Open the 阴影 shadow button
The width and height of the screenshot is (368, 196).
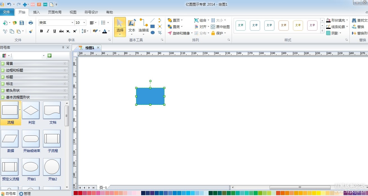pyautogui.click(x=334, y=33)
